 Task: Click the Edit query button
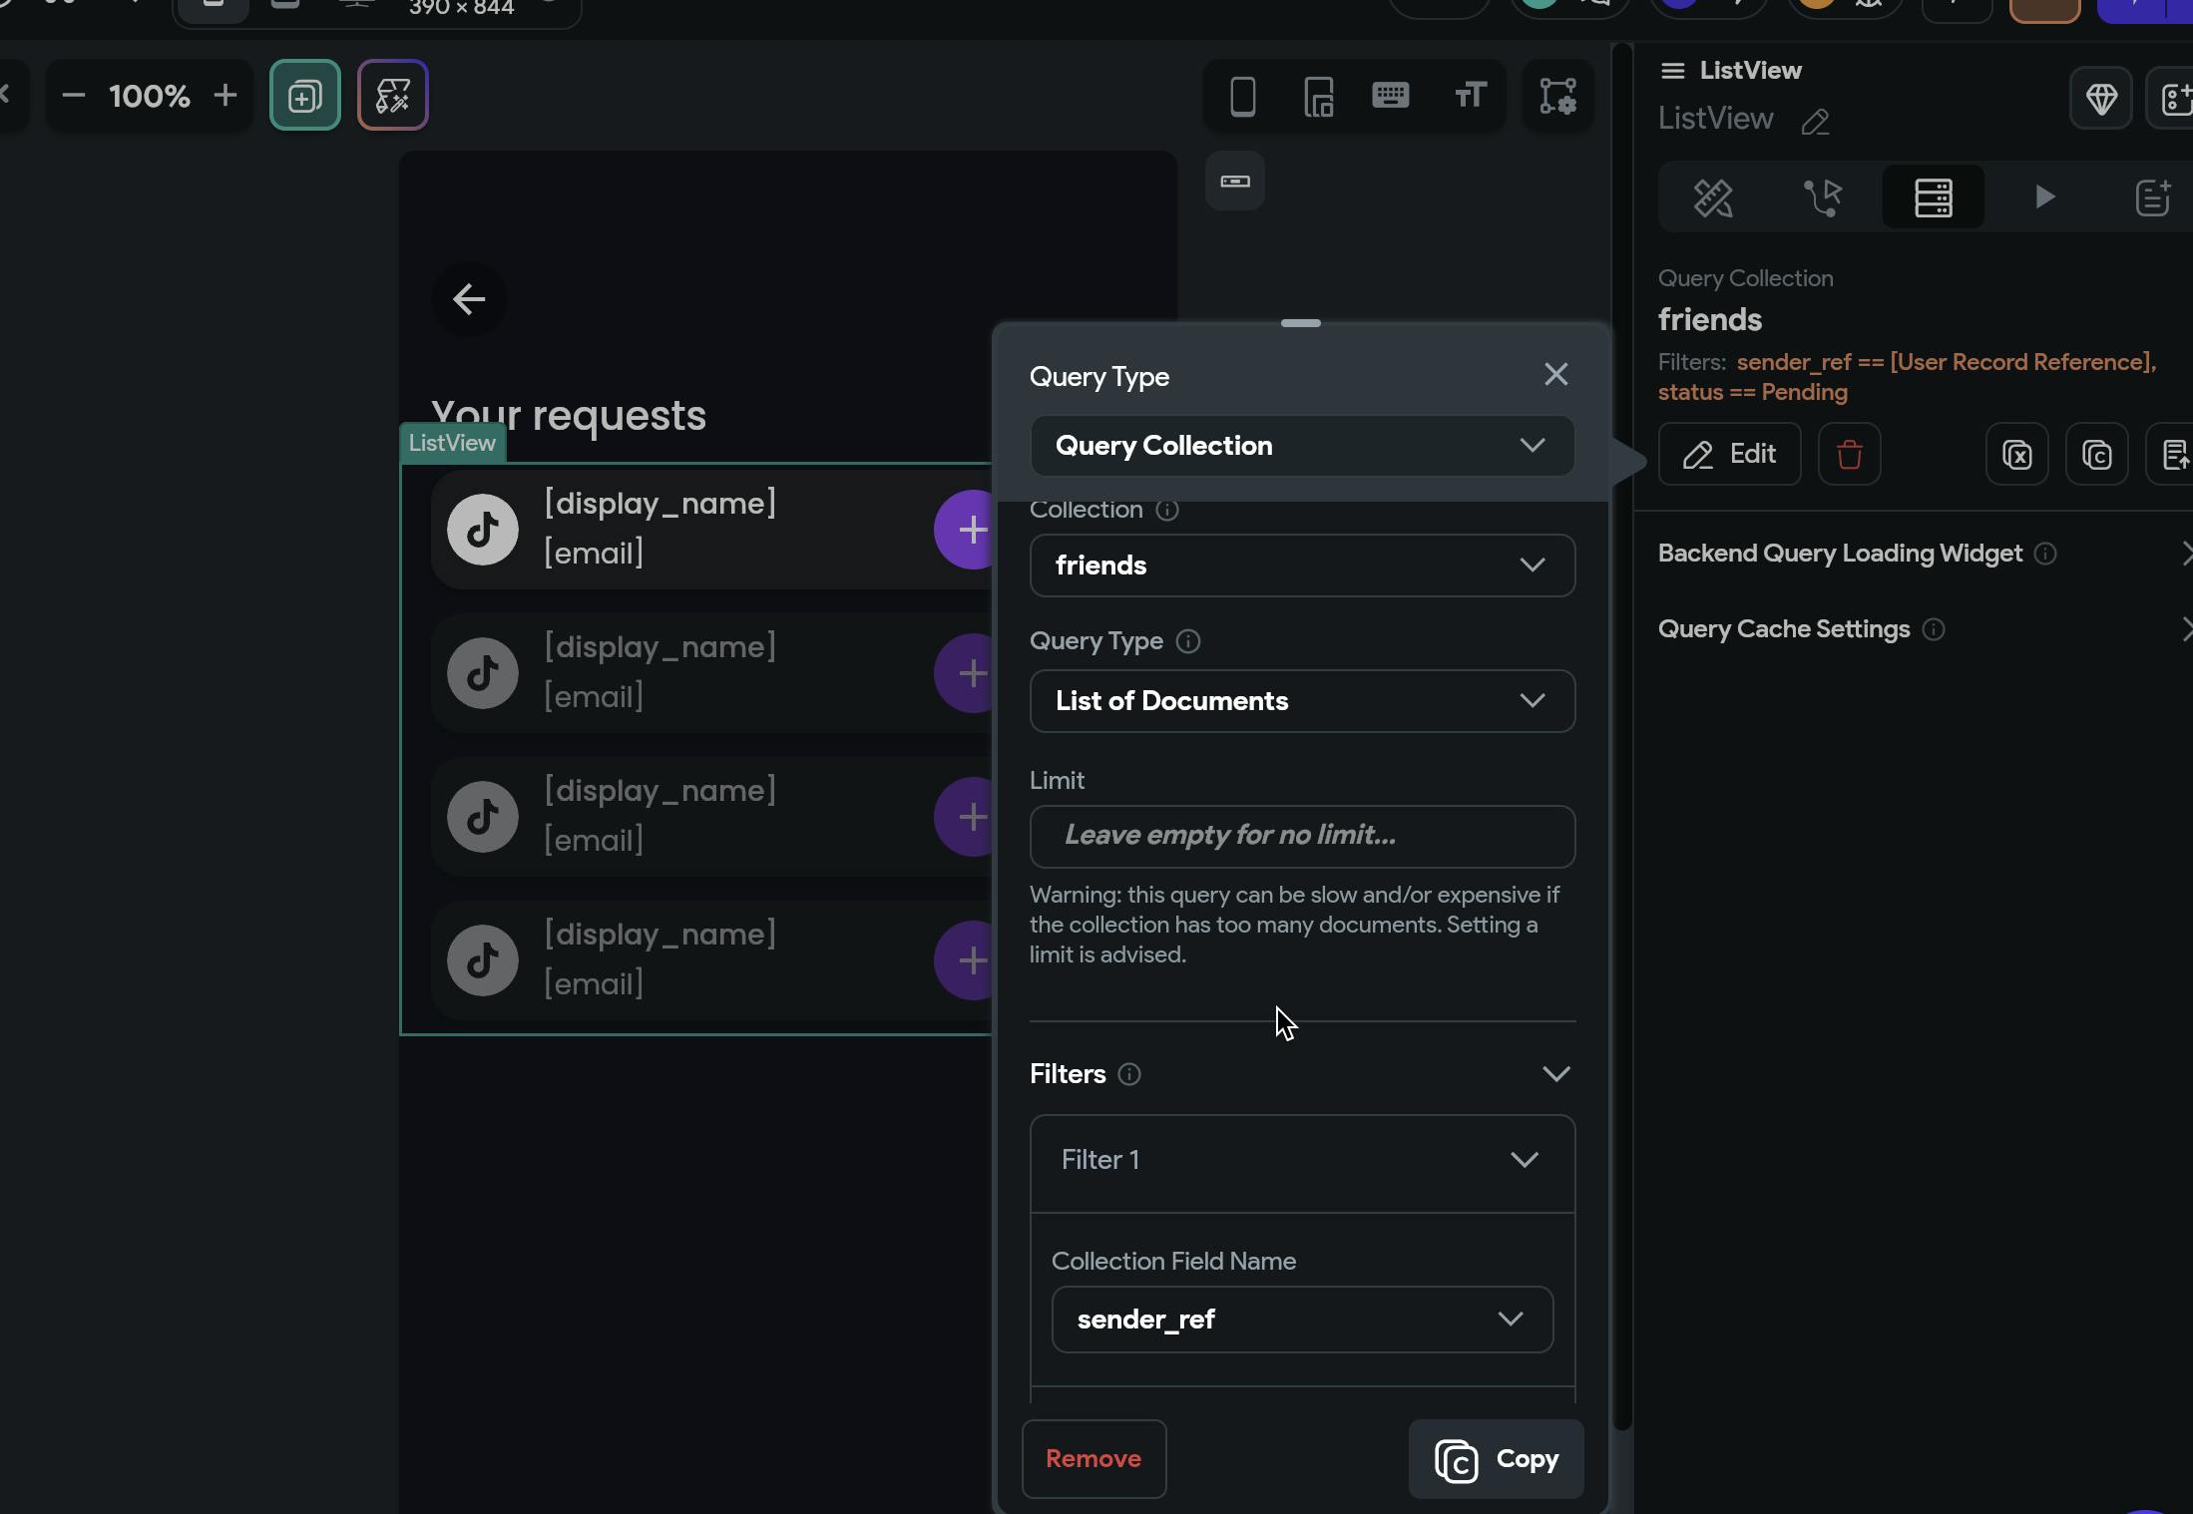(1729, 455)
